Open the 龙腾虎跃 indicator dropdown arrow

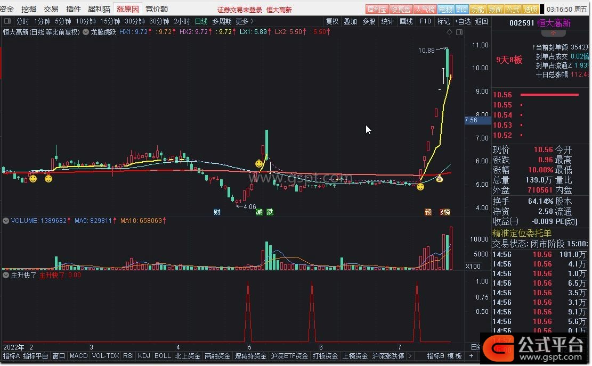pos(86,32)
